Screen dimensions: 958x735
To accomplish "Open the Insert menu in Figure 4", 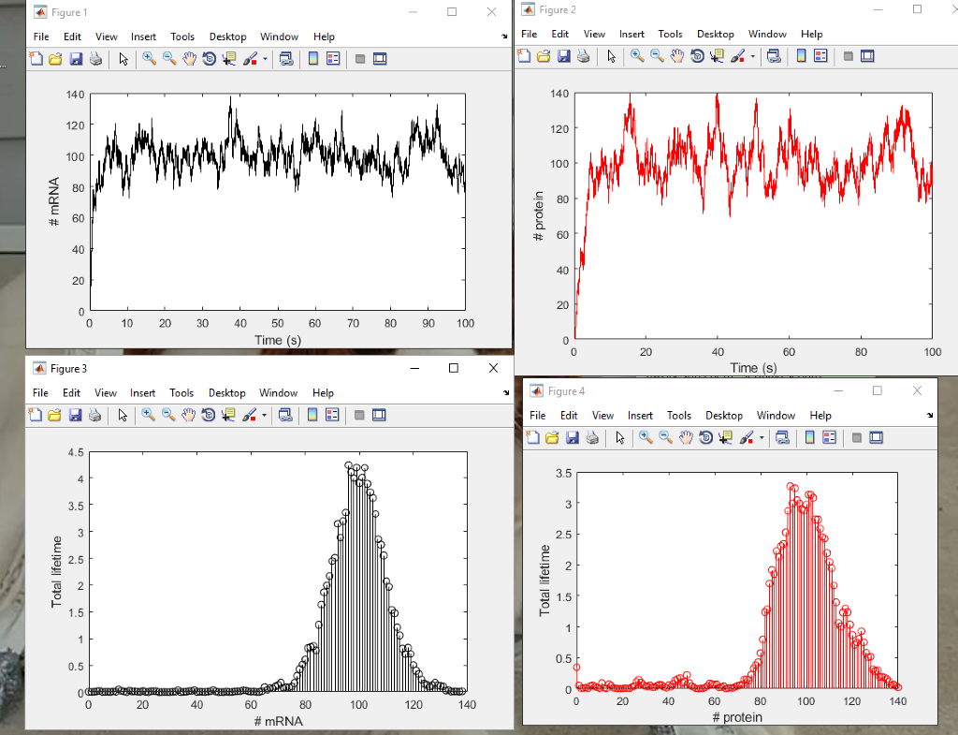I will (640, 415).
